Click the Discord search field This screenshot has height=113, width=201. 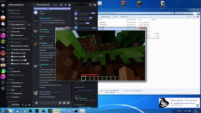tap(80, 5)
